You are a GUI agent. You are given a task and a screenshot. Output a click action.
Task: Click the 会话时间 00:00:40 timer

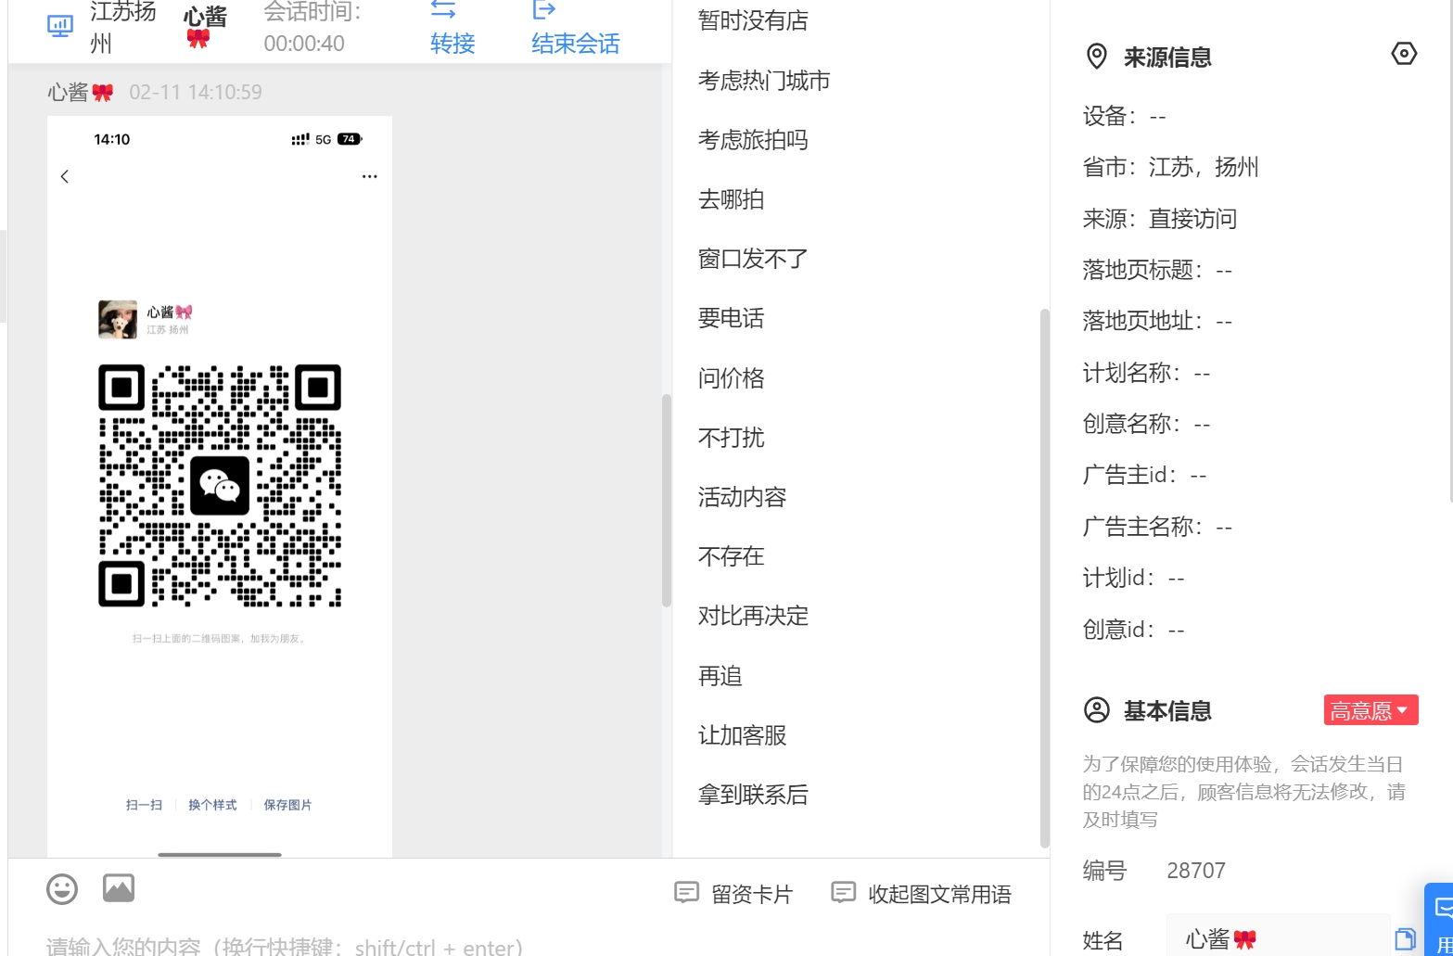click(313, 28)
